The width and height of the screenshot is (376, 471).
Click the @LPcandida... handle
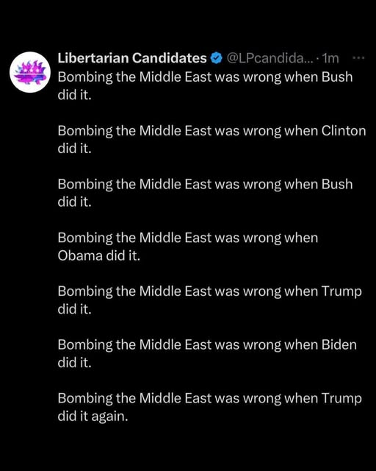point(270,58)
